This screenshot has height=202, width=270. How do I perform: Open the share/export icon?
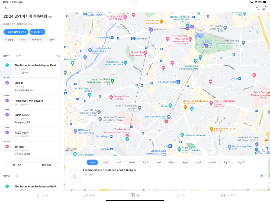[x=257, y=8]
